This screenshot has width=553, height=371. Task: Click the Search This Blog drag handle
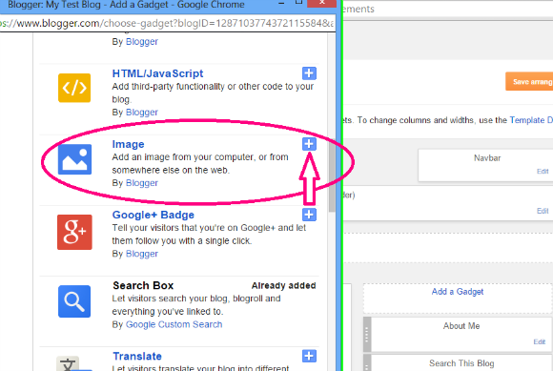click(x=367, y=362)
